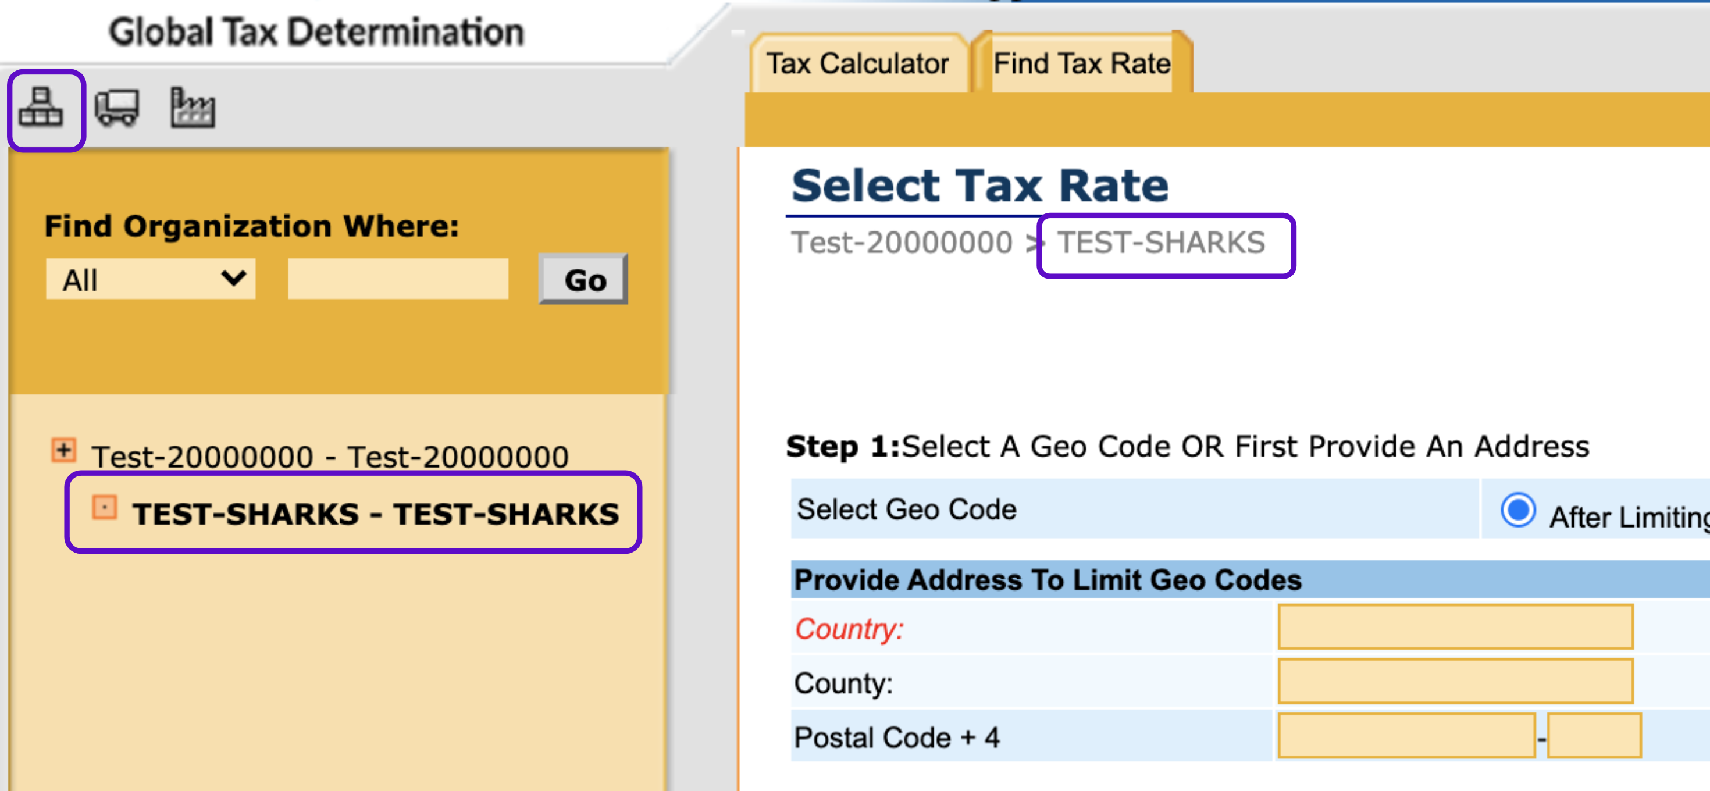Select the After Limiting radio button
This screenshot has height=791, width=1710.
pyautogui.click(x=1517, y=510)
